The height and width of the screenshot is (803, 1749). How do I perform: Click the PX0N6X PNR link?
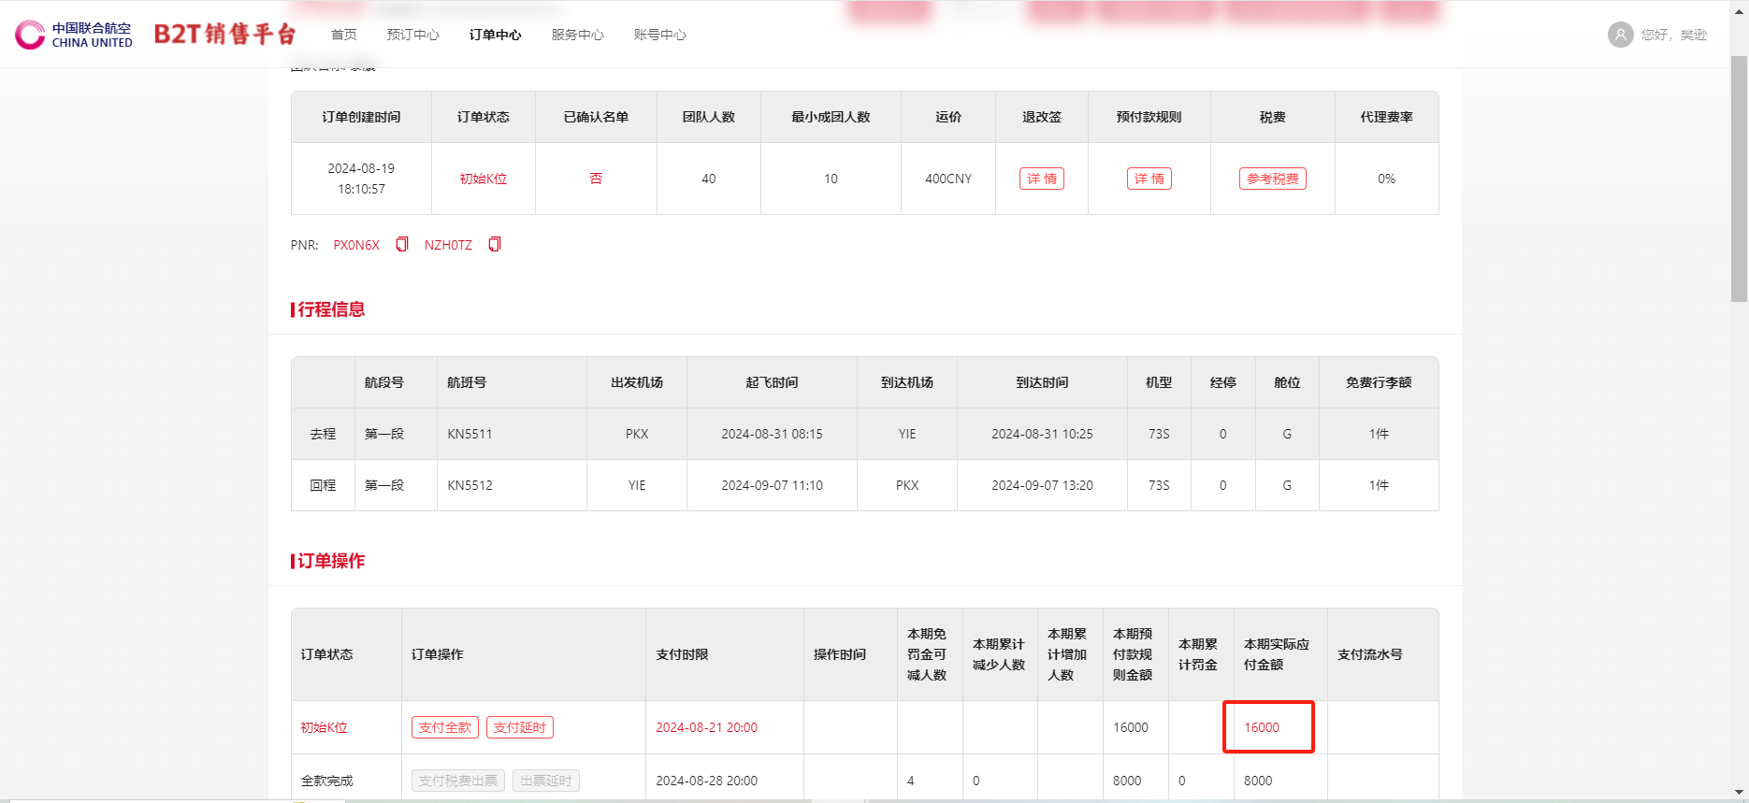click(356, 245)
